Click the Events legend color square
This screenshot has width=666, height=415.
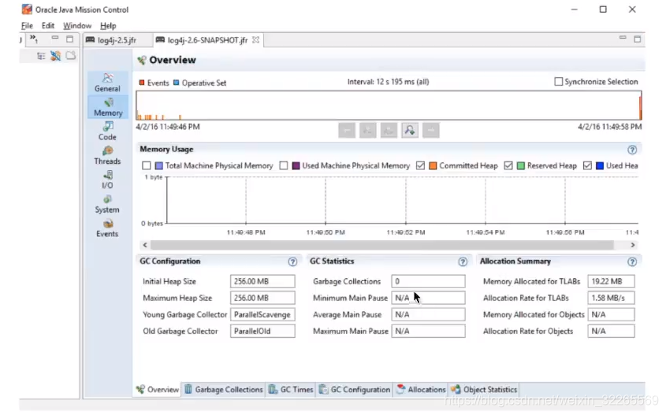142,83
